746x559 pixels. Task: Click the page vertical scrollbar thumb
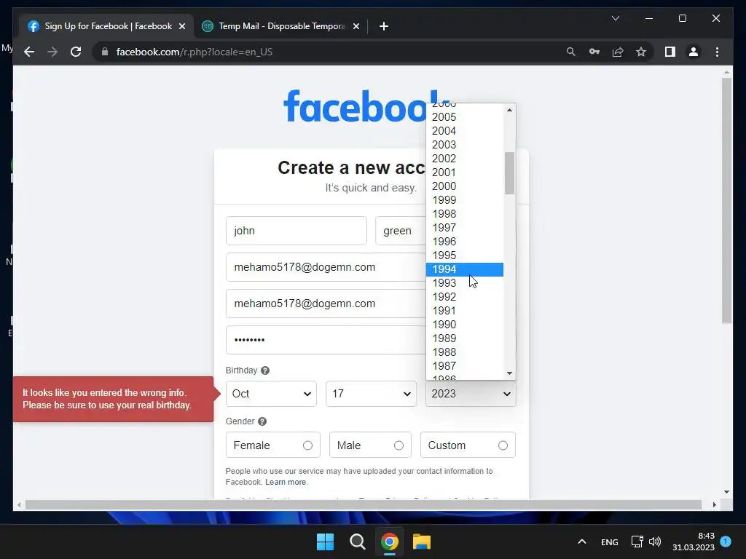pos(726,201)
